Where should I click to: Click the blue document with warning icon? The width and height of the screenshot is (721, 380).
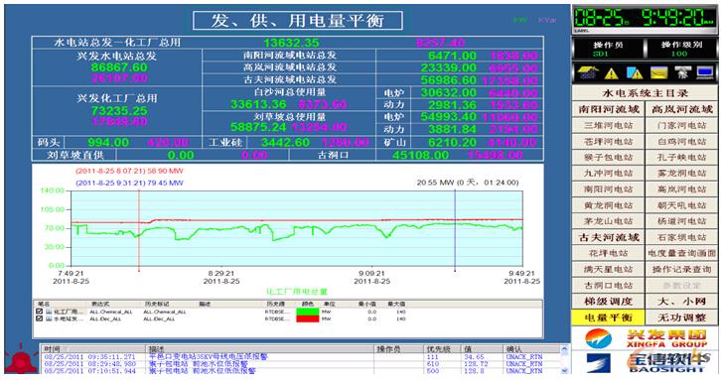[x=635, y=73]
